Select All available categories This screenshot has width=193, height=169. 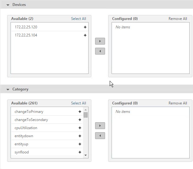point(79,103)
